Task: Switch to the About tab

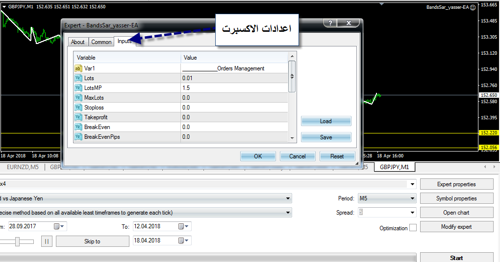Action: coord(77,42)
